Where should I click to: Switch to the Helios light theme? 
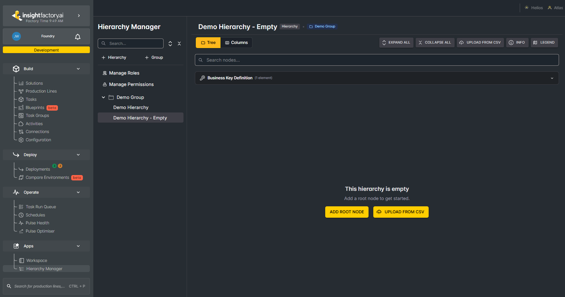(x=534, y=8)
